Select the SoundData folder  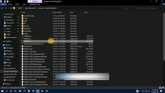(27, 31)
